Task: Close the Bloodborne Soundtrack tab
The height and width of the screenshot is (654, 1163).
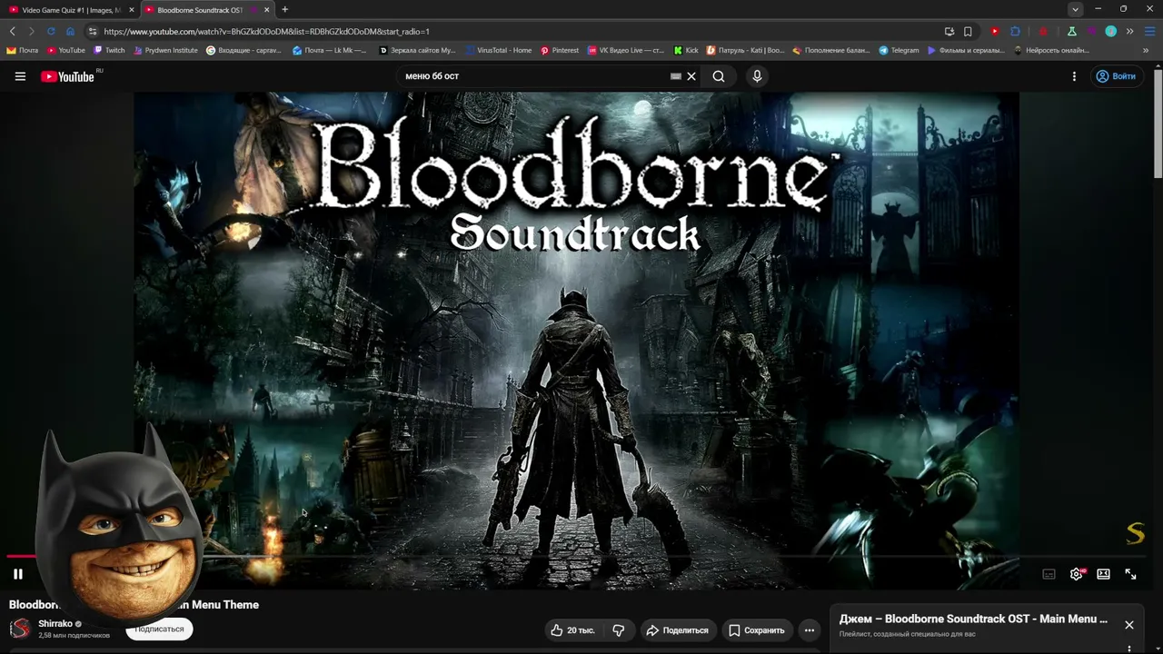Action: (266, 10)
